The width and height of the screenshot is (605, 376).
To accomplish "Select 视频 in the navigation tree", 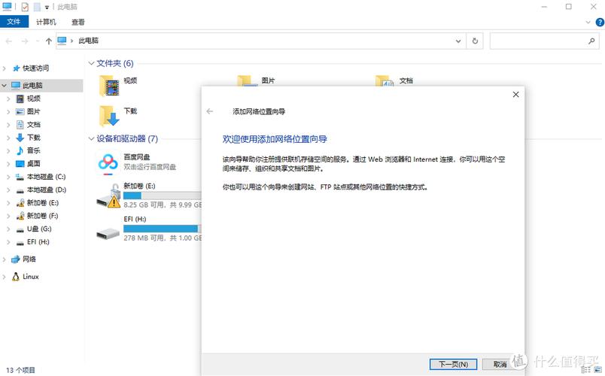I will [34, 99].
